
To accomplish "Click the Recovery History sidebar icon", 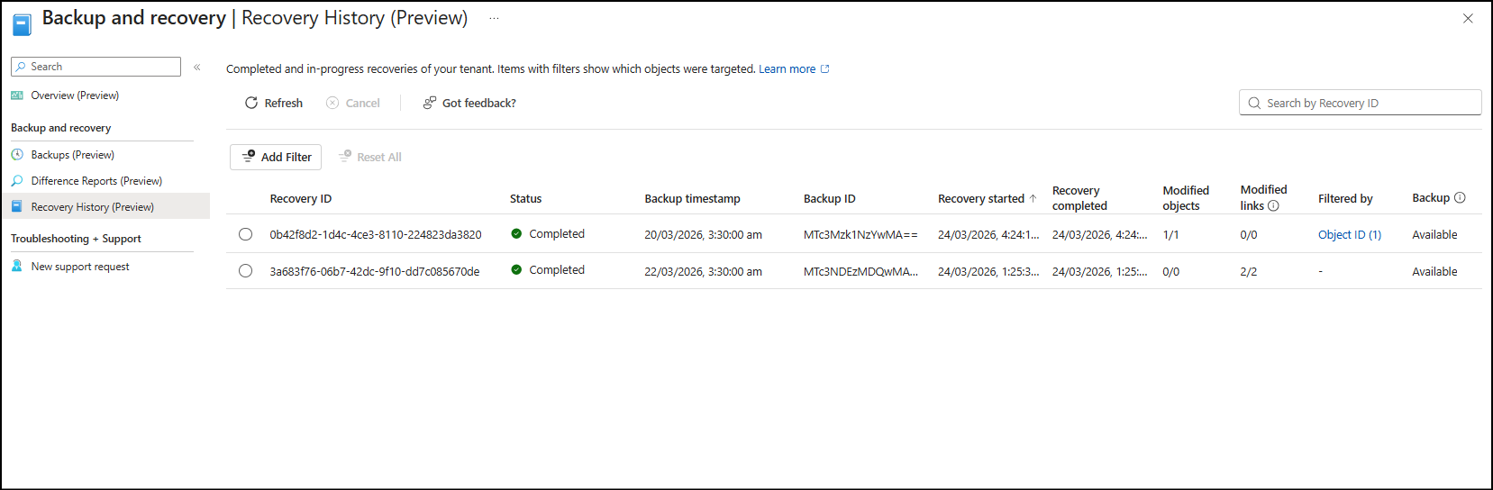I will pyautogui.click(x=17, y=206).
